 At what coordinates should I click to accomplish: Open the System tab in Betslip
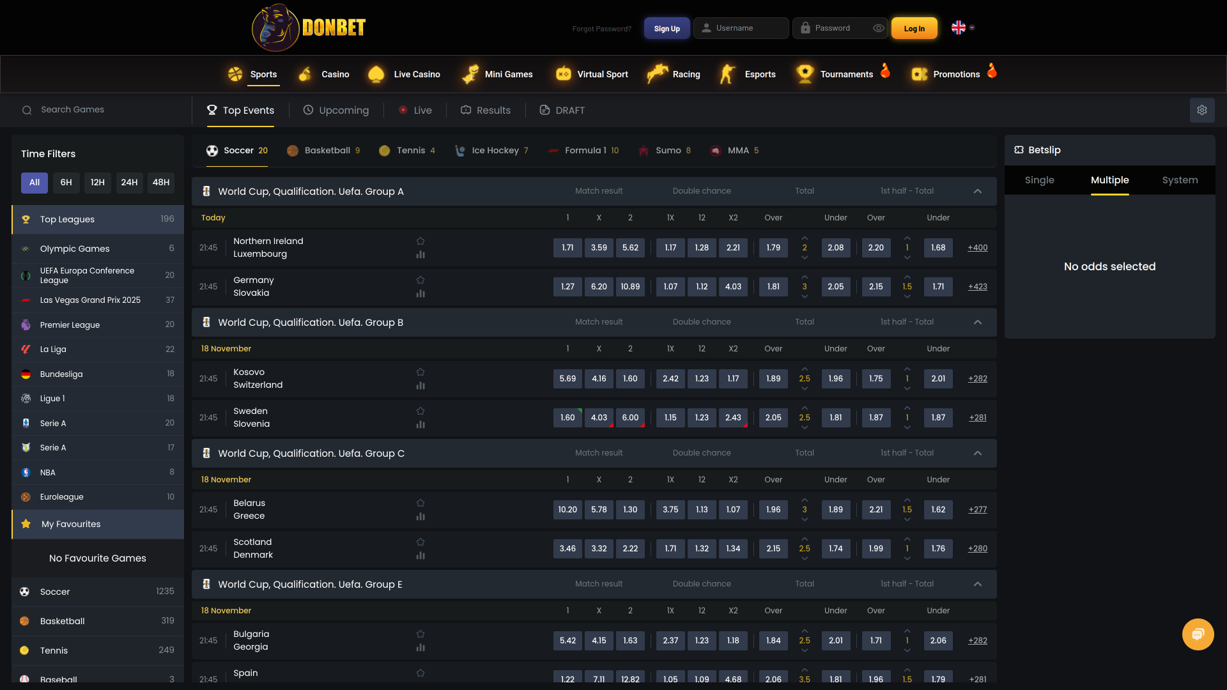(x=1180, y=180)
